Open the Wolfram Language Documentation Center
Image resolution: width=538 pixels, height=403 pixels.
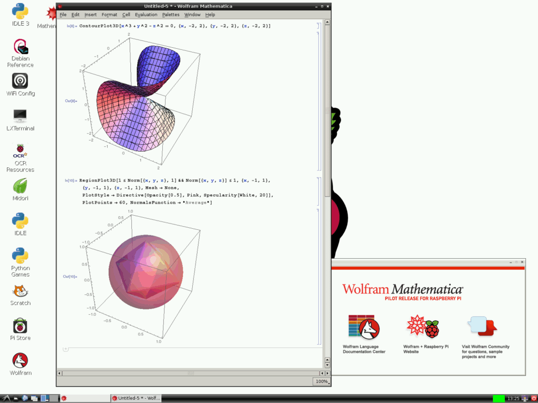point(364,328)
